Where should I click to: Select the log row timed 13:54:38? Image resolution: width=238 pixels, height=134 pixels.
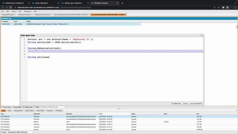pos(119,119)
